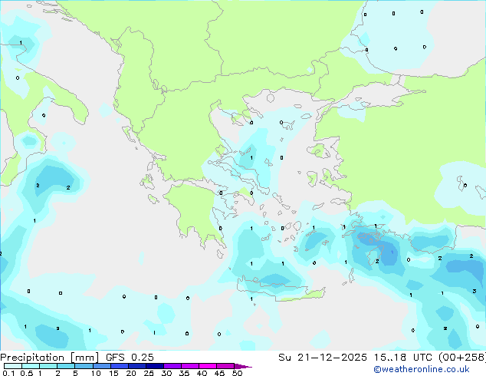Viewport: 486px width, 376px height.
Task: Click the above-50 arrow tip of legend
Action: [x=243, y=366]
